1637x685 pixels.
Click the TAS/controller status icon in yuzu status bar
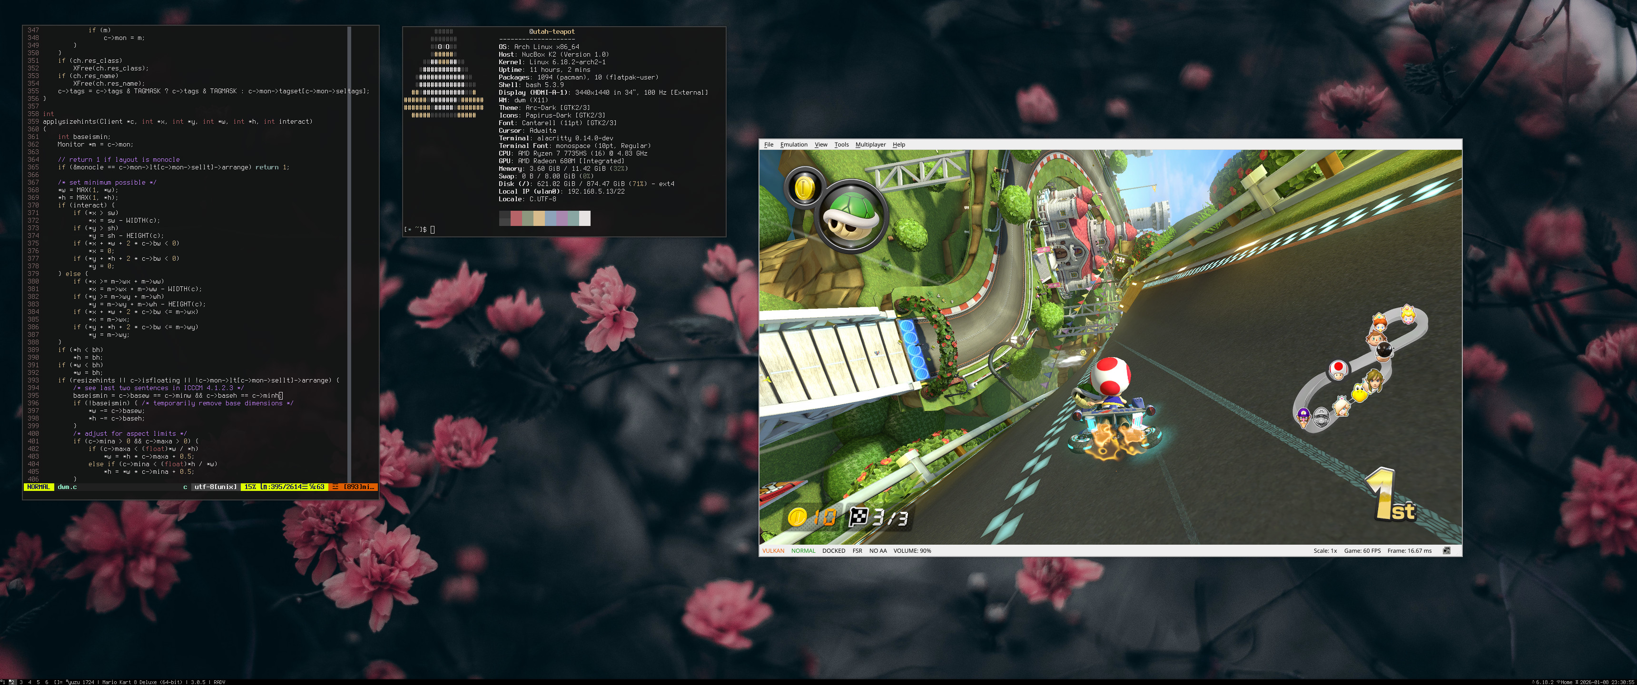(x=1446, y=551)
